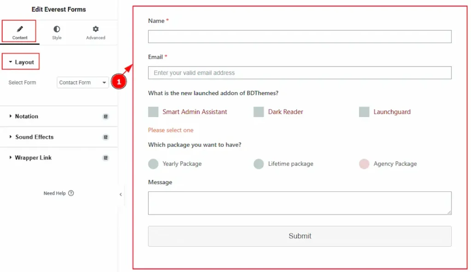The width and height of the screenshot is (471, 272).
Task: Expand the Notation section
Action: tap(27, 116)
